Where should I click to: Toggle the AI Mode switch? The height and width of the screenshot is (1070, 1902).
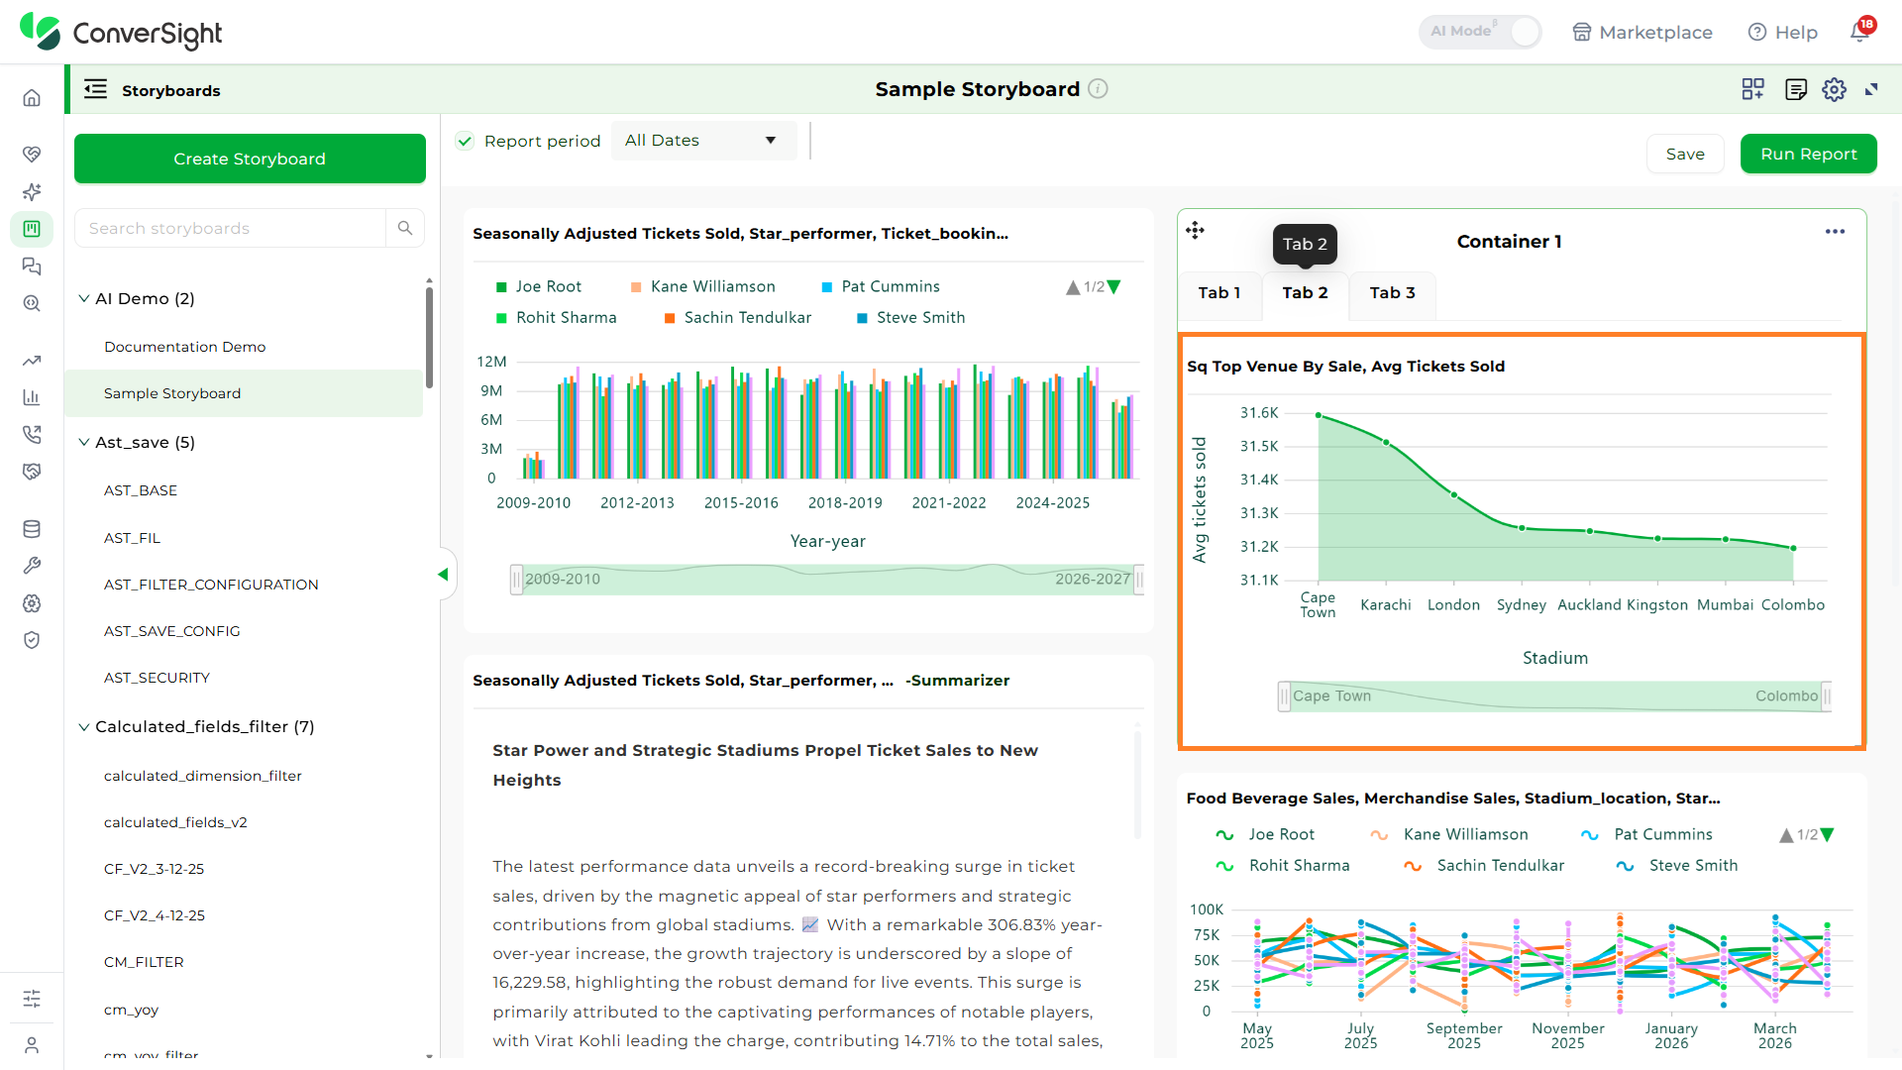pos(1480,32)
